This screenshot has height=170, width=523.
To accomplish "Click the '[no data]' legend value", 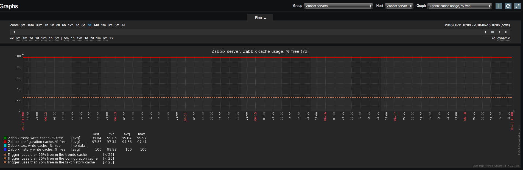I will pos(79,146).
